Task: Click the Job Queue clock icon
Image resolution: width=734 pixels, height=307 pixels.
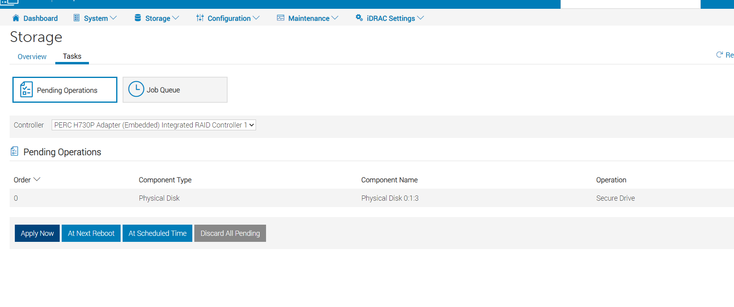Action: click(136, 89)
